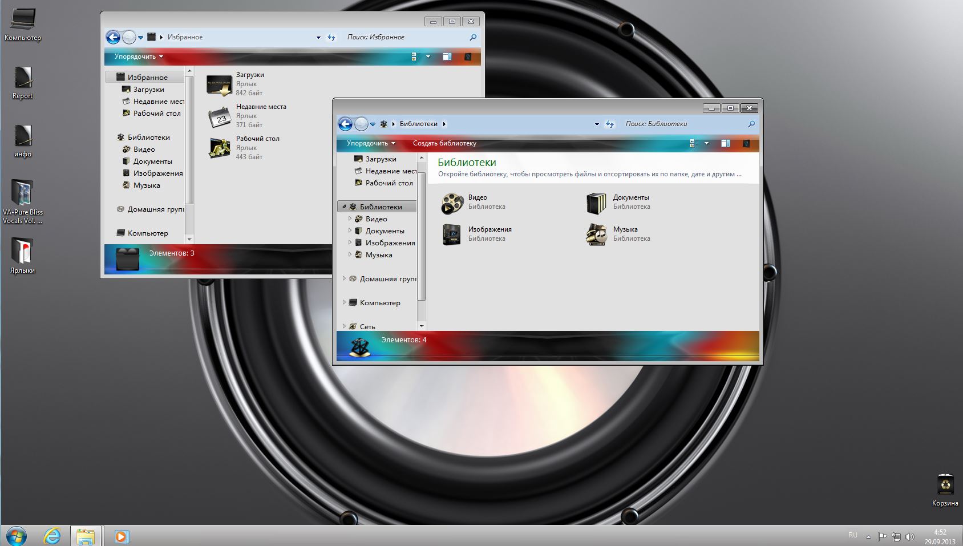
Task: Select the Report desktop icon
Action: [23, 83]
